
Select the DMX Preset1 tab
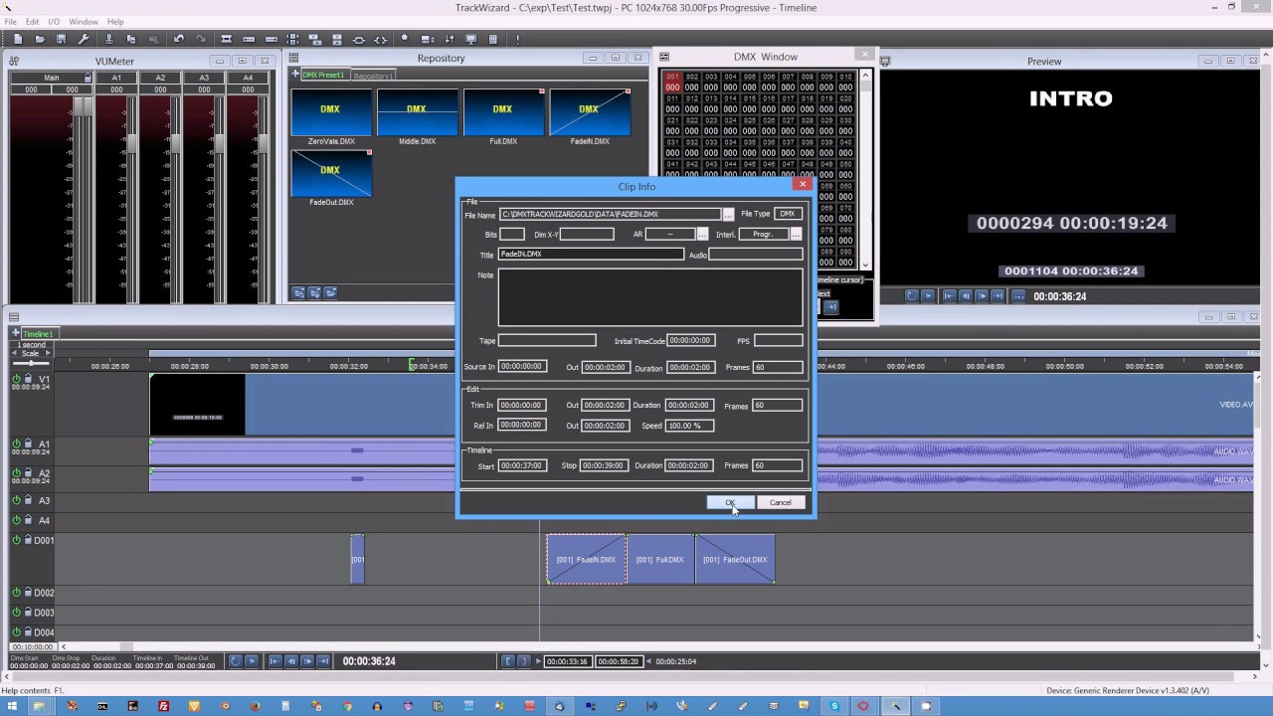pyautogui.click(x=323, y=76)
